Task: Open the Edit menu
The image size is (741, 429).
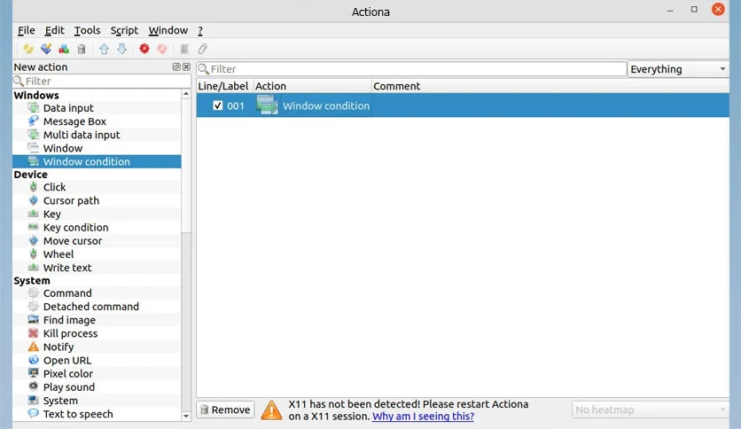Action: (54, 31)
